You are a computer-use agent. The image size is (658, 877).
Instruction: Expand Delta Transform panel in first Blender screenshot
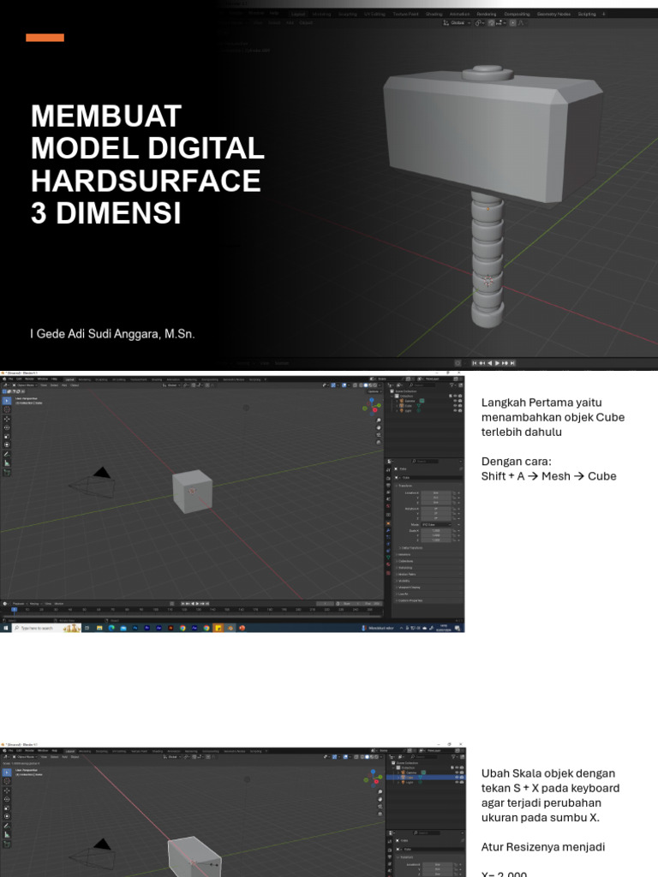coord(431,548)
